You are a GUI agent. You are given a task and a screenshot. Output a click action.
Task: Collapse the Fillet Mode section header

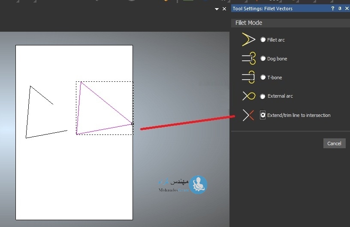pyautogui.click(x=249, y=23)
